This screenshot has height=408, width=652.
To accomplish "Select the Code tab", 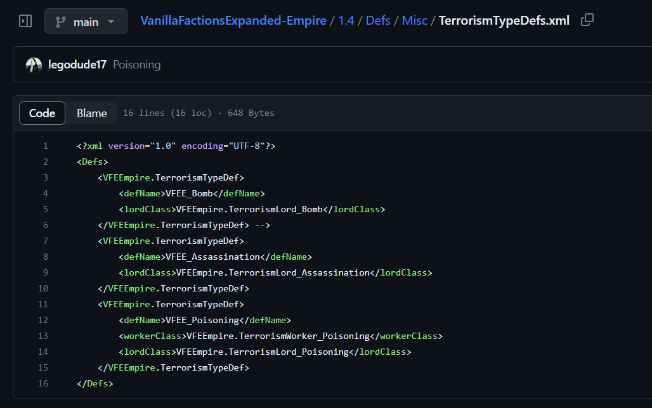I will pos(42,113).
